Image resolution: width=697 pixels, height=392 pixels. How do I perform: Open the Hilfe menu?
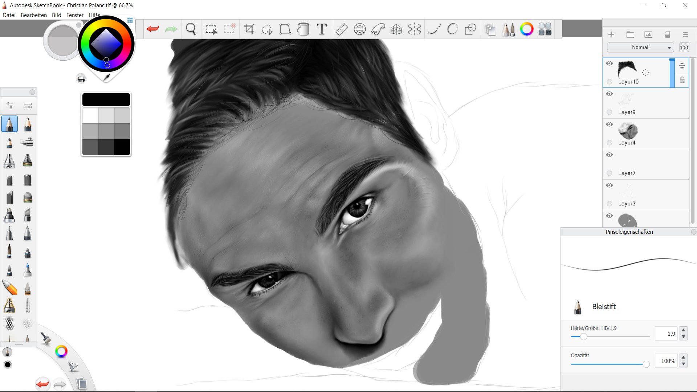coord(94,15)
